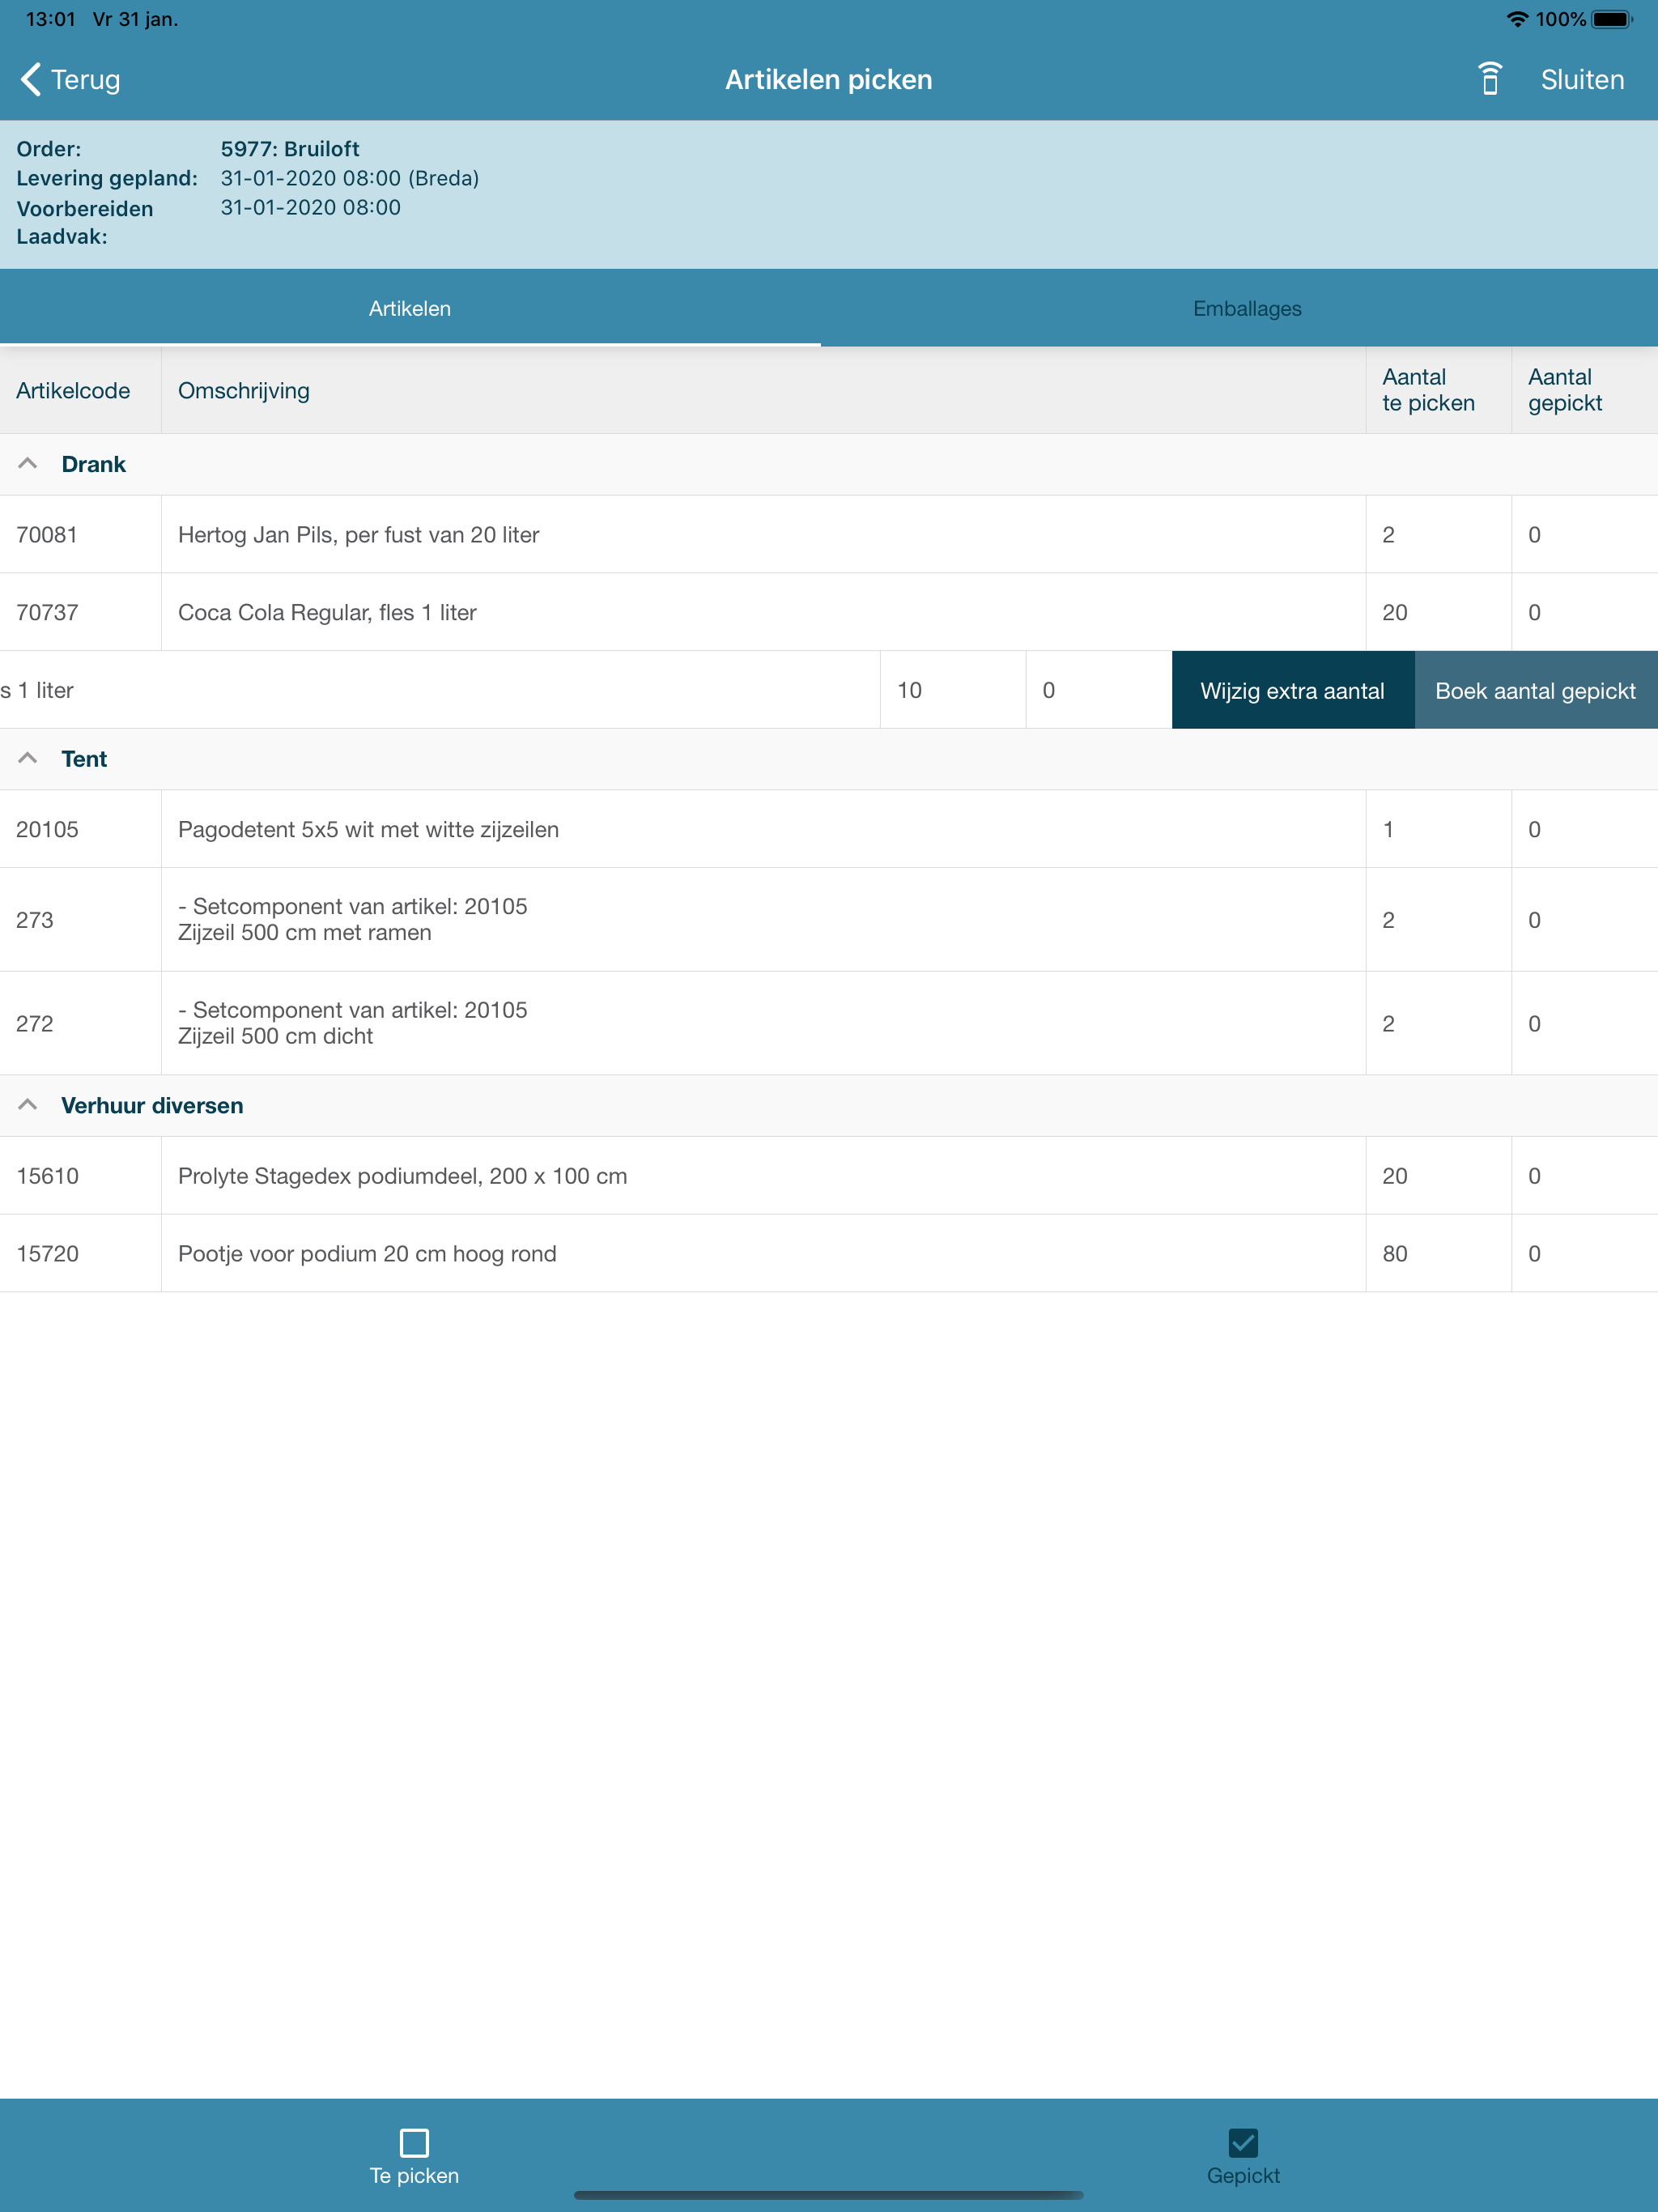Screen dimensions: 1658x2212
Task: Select the swiped row showing 10 to pick
Action: [586, 690]
